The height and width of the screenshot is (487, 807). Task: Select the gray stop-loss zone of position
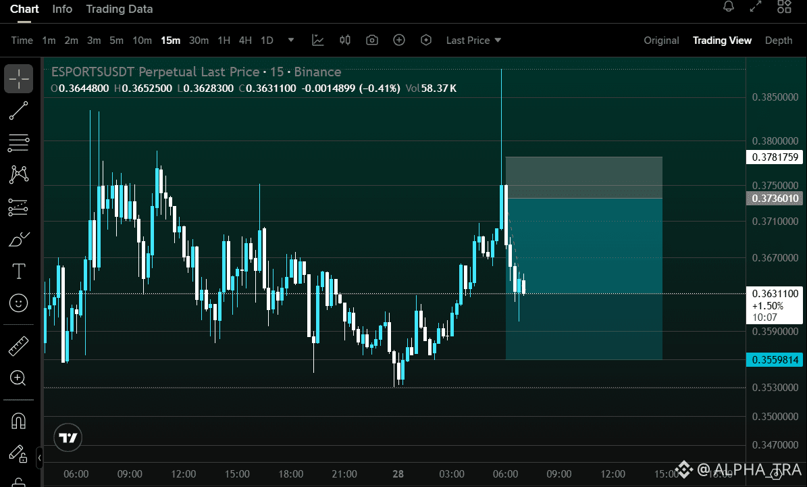point(584,178)
